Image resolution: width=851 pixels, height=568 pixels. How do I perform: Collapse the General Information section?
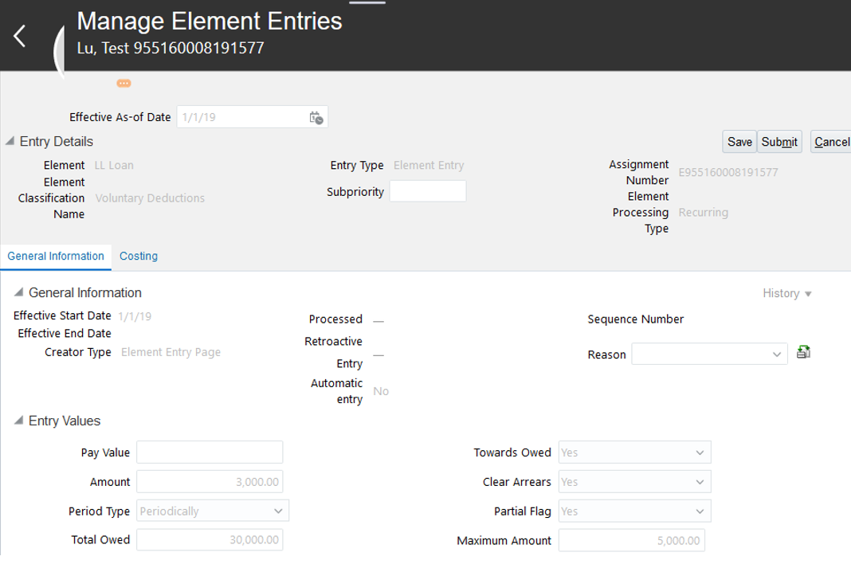click(18, 293)
